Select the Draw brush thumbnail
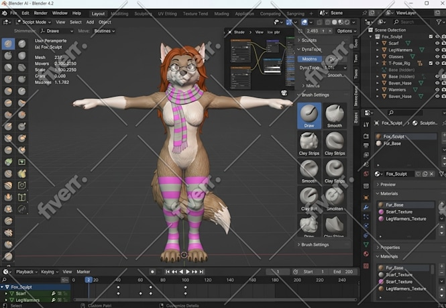 [x=309, y=116]
